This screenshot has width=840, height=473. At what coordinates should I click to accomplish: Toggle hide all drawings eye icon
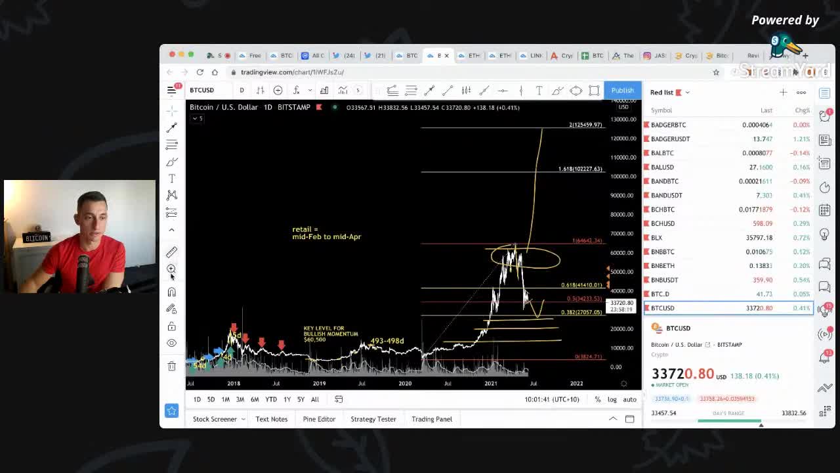pos(171,343)
